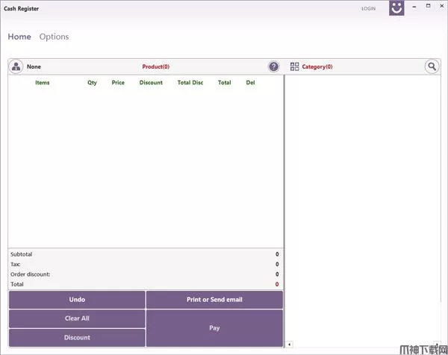Screen dimensions: 448x355
Task: Open the Options tab
Action: tap(54, 37)
